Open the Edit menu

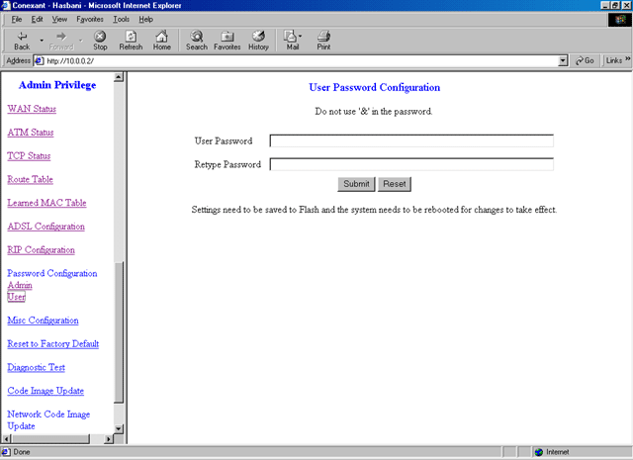point(38,19)
